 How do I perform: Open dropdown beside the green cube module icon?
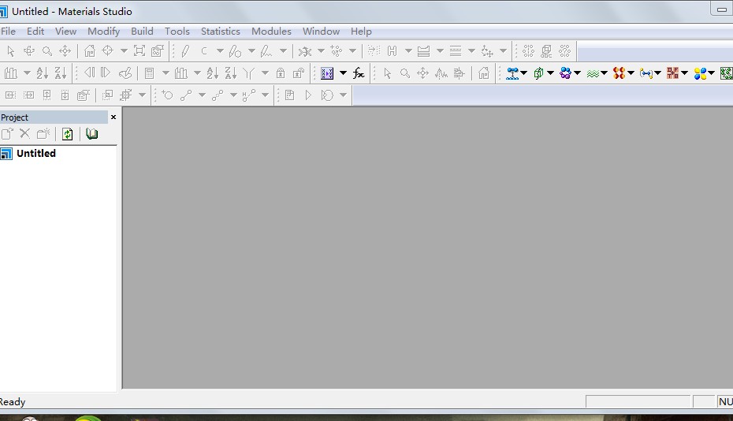[x=550, y=73]
